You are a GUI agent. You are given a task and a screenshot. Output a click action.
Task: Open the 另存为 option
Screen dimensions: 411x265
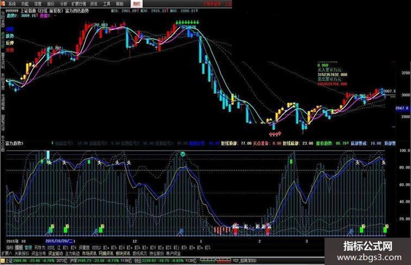coord(40,248)
